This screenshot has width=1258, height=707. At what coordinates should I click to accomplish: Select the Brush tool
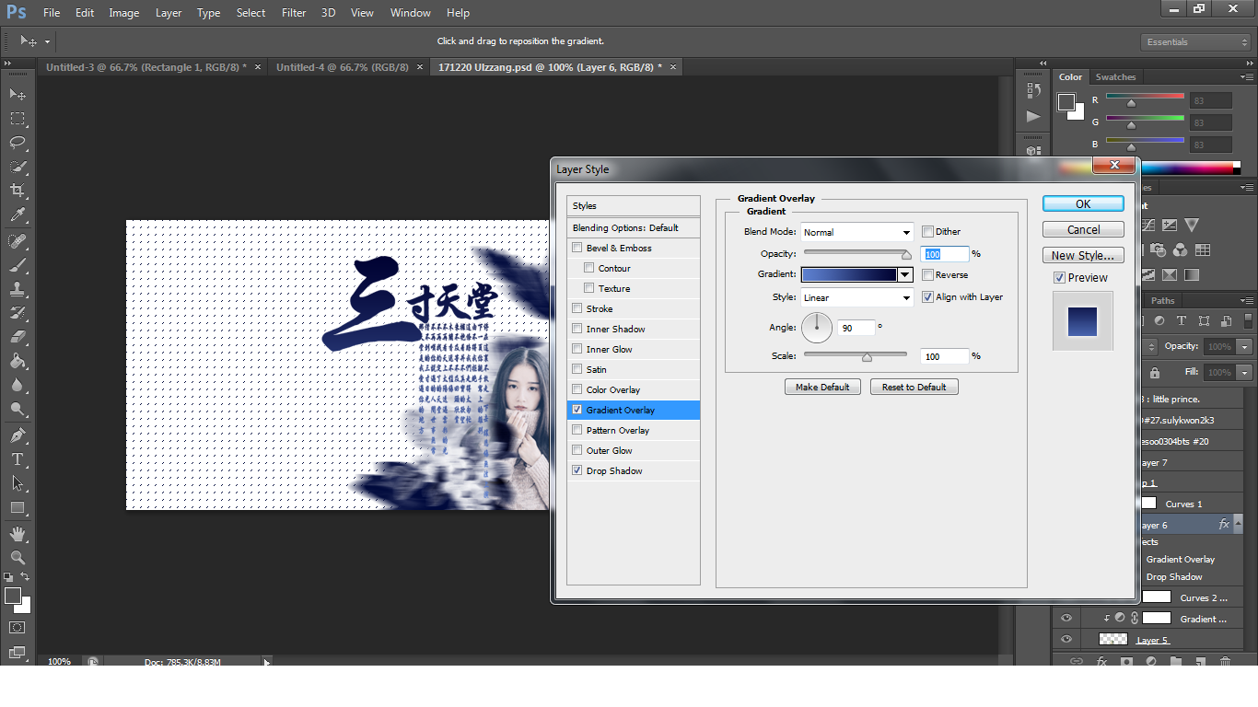pyautogui.click(x=17, y=265)
